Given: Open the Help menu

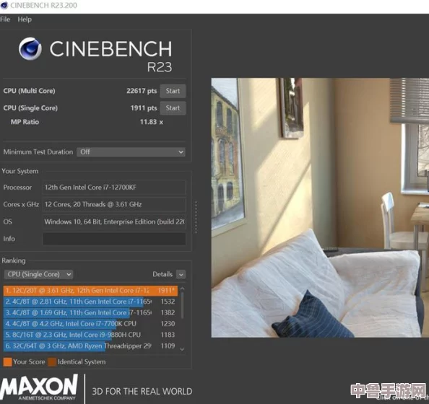Looking at the screenshot, I should coord(25,19).
